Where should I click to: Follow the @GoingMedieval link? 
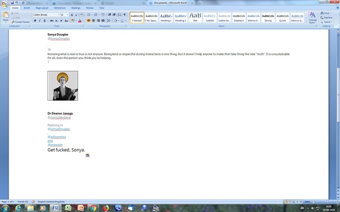(59, 118)
